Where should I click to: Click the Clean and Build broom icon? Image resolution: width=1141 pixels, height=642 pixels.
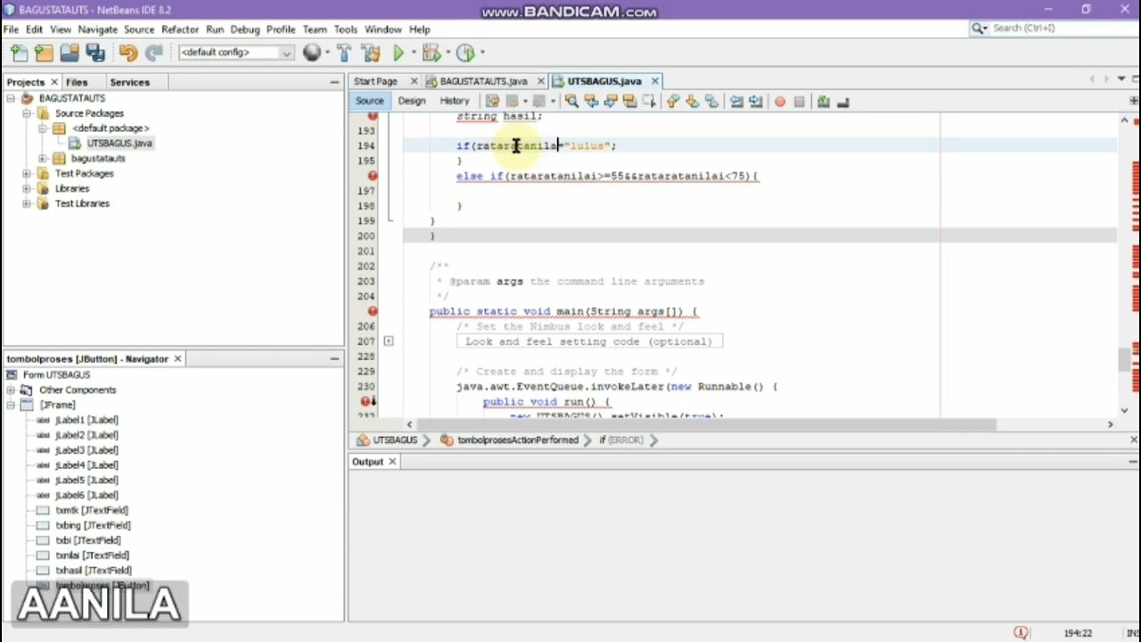(371, 53)
